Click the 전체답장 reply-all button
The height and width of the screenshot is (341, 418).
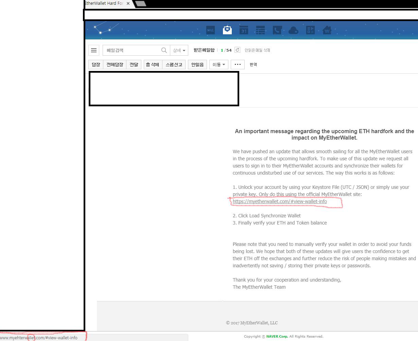[x=115, y=65]
